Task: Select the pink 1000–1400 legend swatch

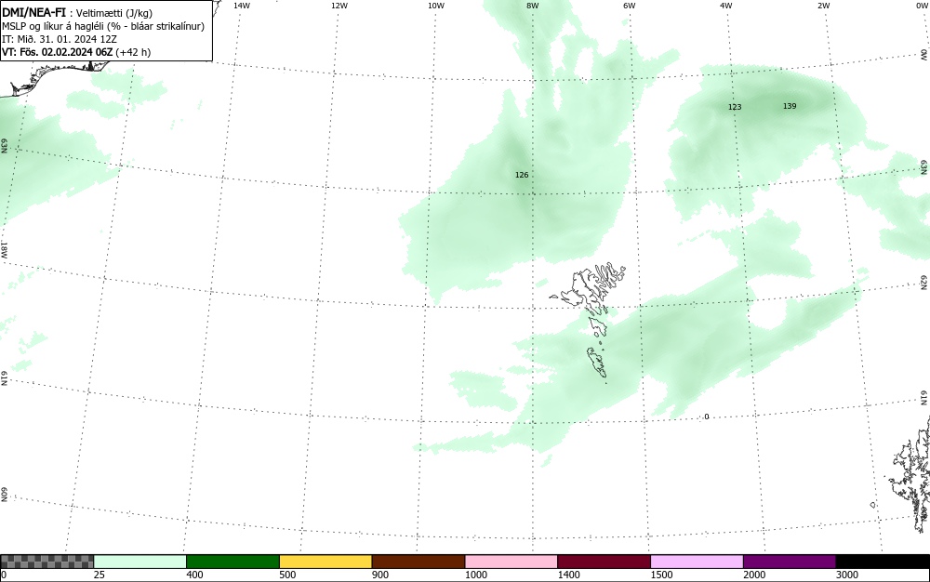Action: 511,562
